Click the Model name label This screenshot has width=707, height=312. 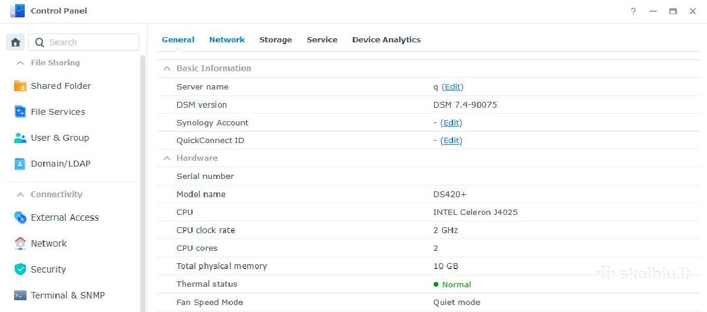(201, 194)
